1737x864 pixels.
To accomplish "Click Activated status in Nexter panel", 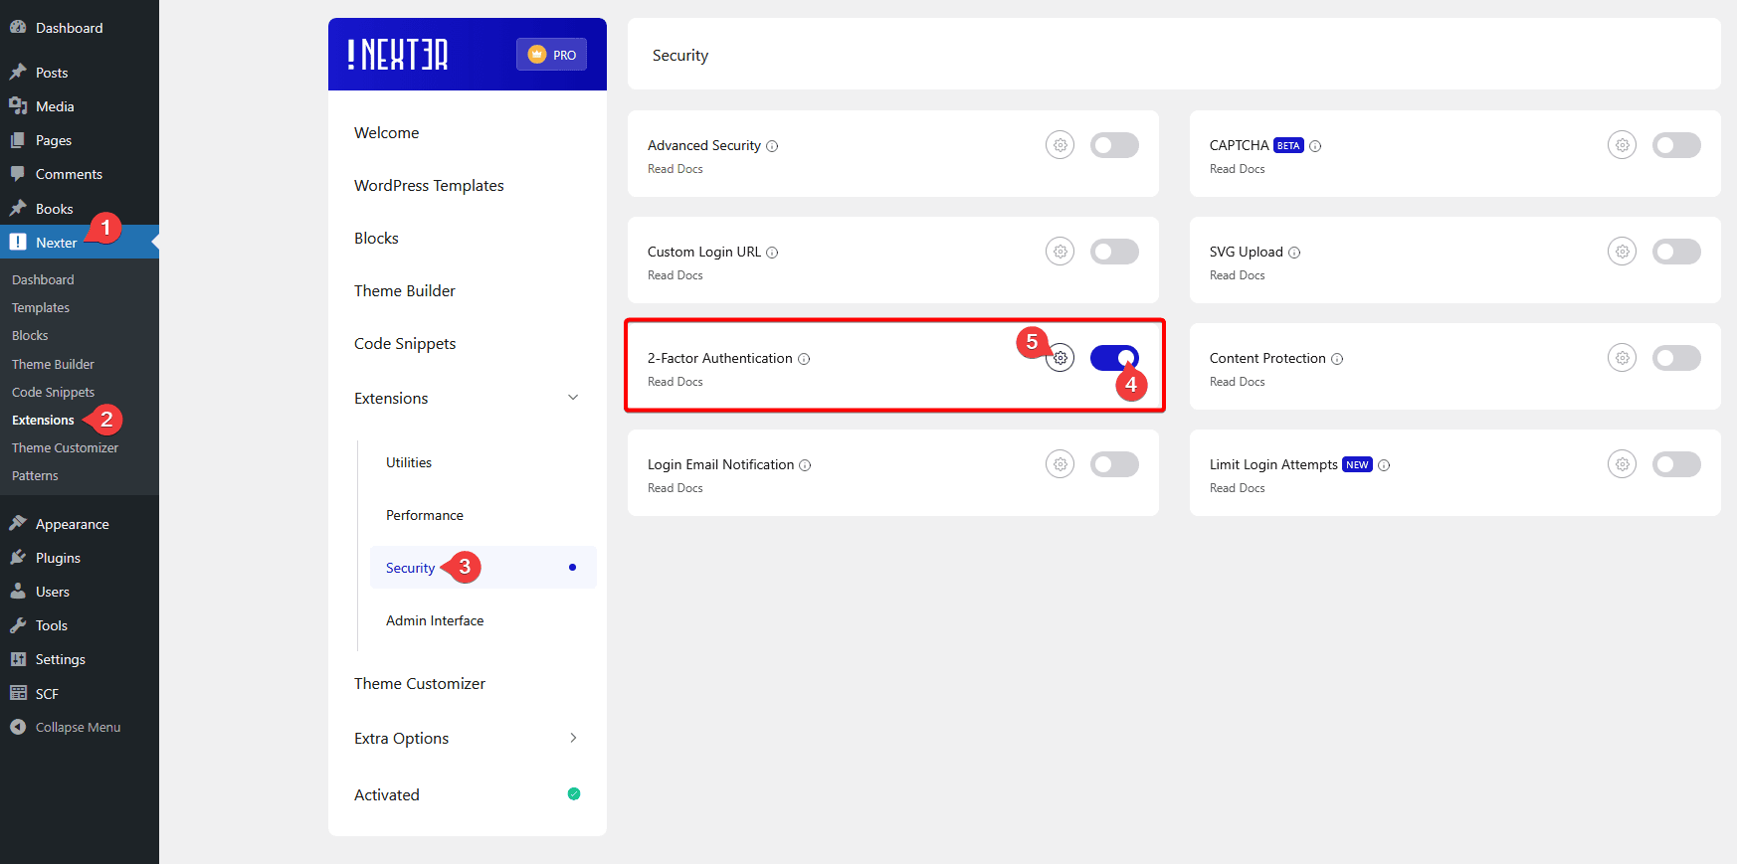I will coord(387,794).
